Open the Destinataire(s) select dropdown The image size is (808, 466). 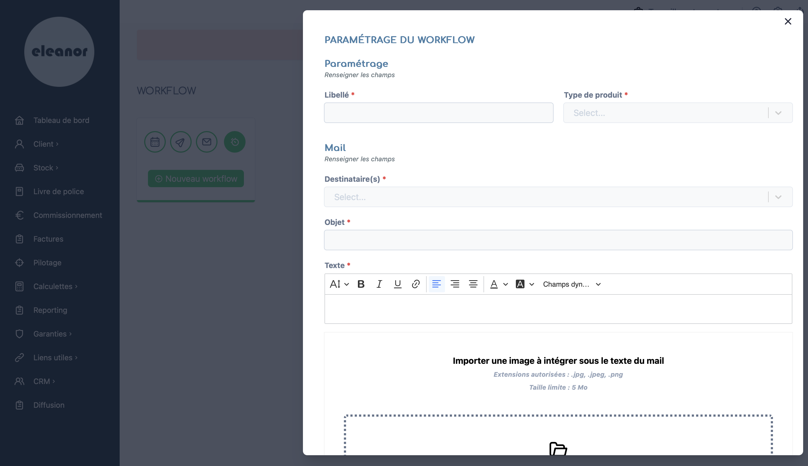pos(779,197)
